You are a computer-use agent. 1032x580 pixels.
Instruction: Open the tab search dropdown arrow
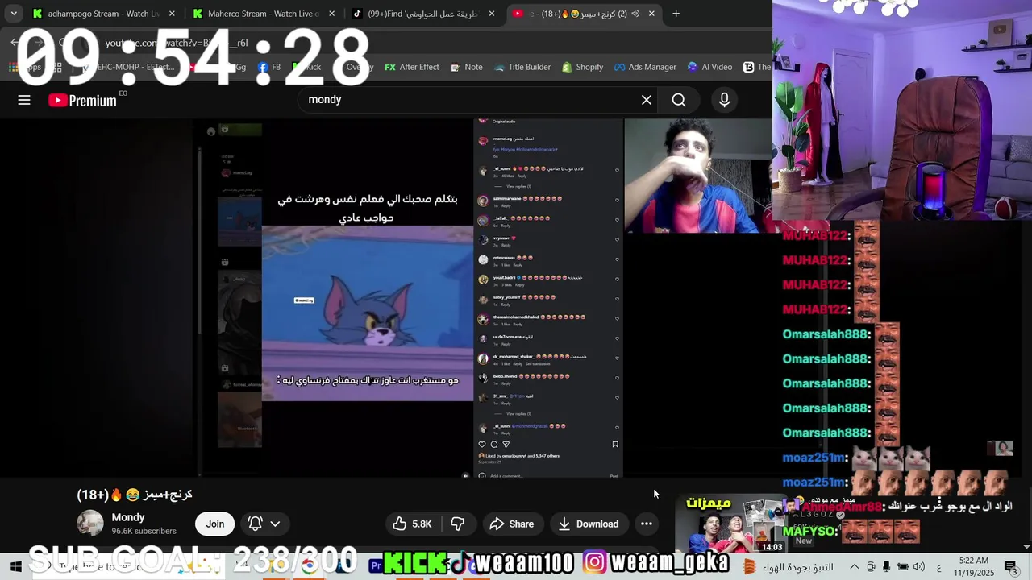click(14, 14)
